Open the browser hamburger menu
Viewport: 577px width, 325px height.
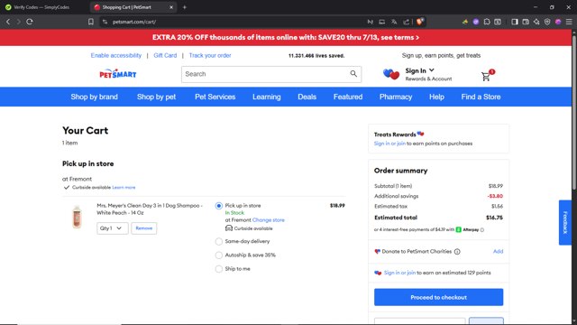point(569,22)
